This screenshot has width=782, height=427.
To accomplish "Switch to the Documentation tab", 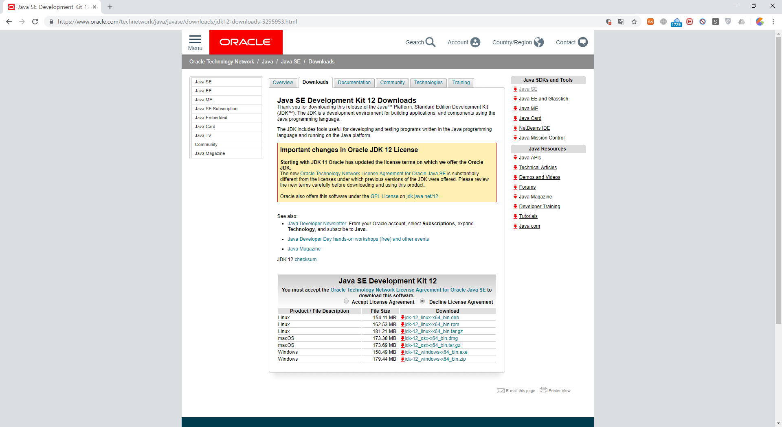I will tap(354, 83).
